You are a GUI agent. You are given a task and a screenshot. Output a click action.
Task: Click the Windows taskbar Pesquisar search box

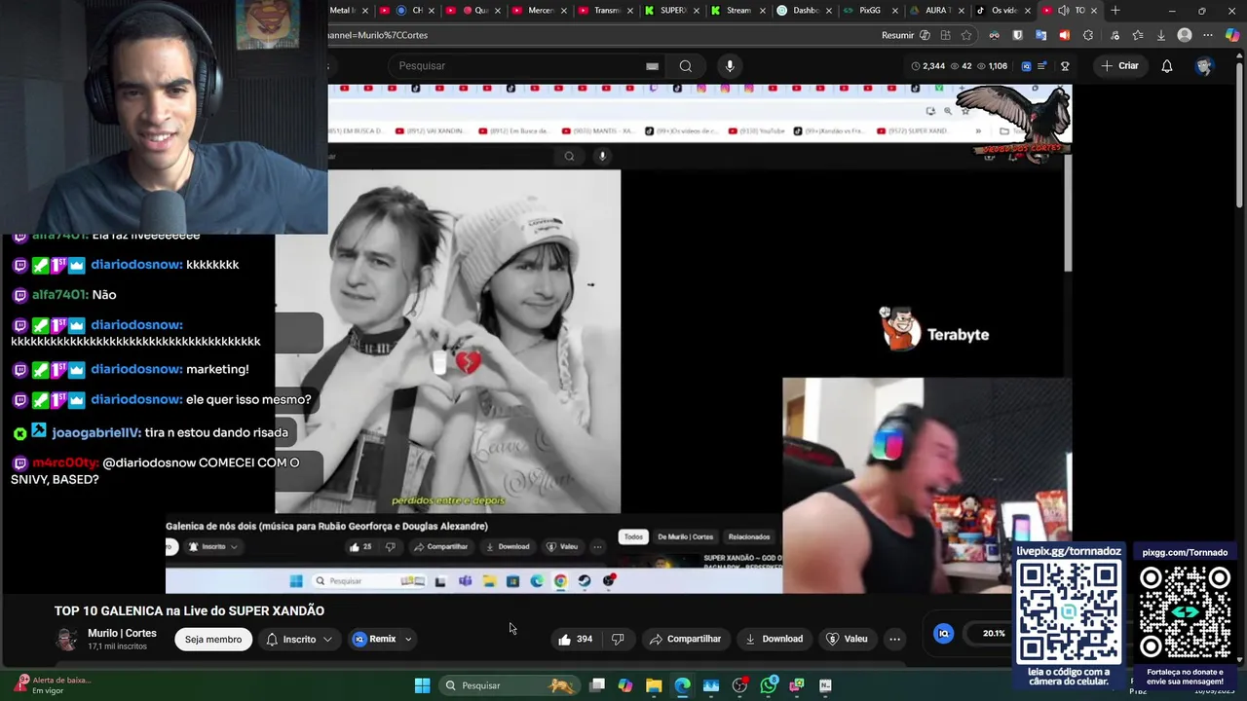[x=509, y=685]
